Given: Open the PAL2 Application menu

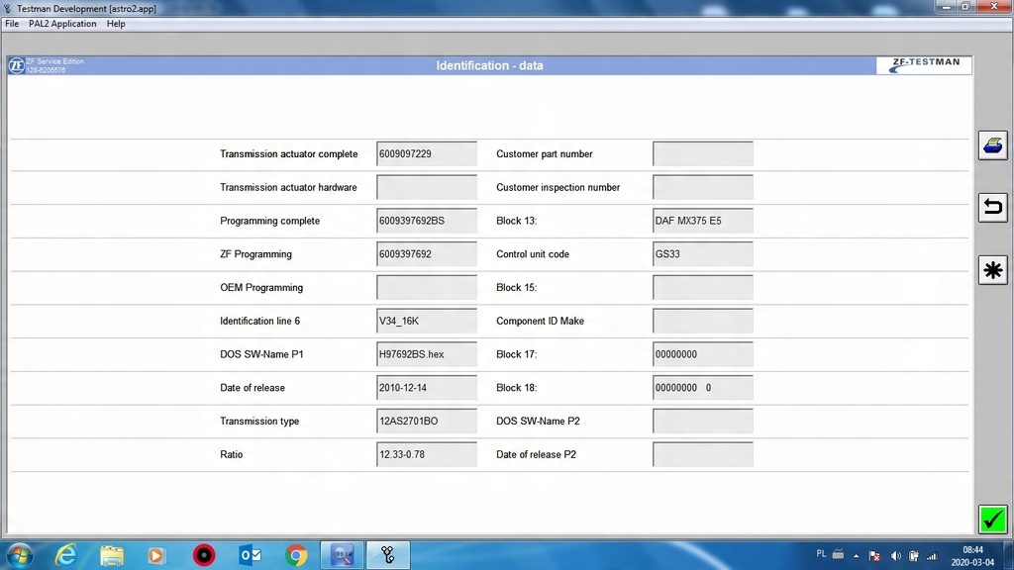Looking at the screenshot, I should tap(62, 24).
